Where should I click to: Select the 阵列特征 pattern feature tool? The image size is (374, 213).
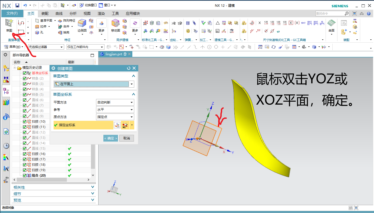67,20
